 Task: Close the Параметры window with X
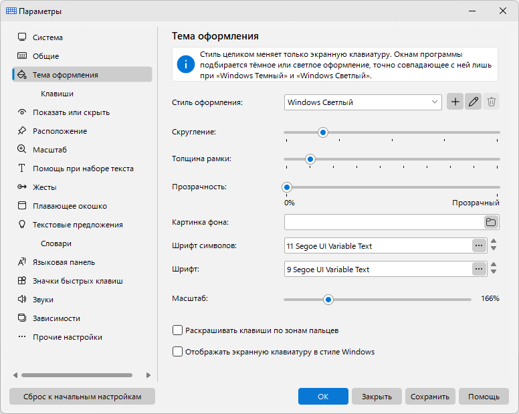(x=503, y=11)
